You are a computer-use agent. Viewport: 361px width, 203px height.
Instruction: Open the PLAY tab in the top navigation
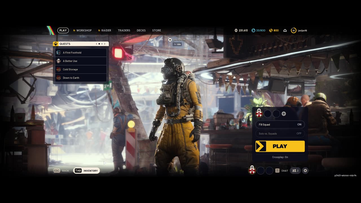[63, 30]
